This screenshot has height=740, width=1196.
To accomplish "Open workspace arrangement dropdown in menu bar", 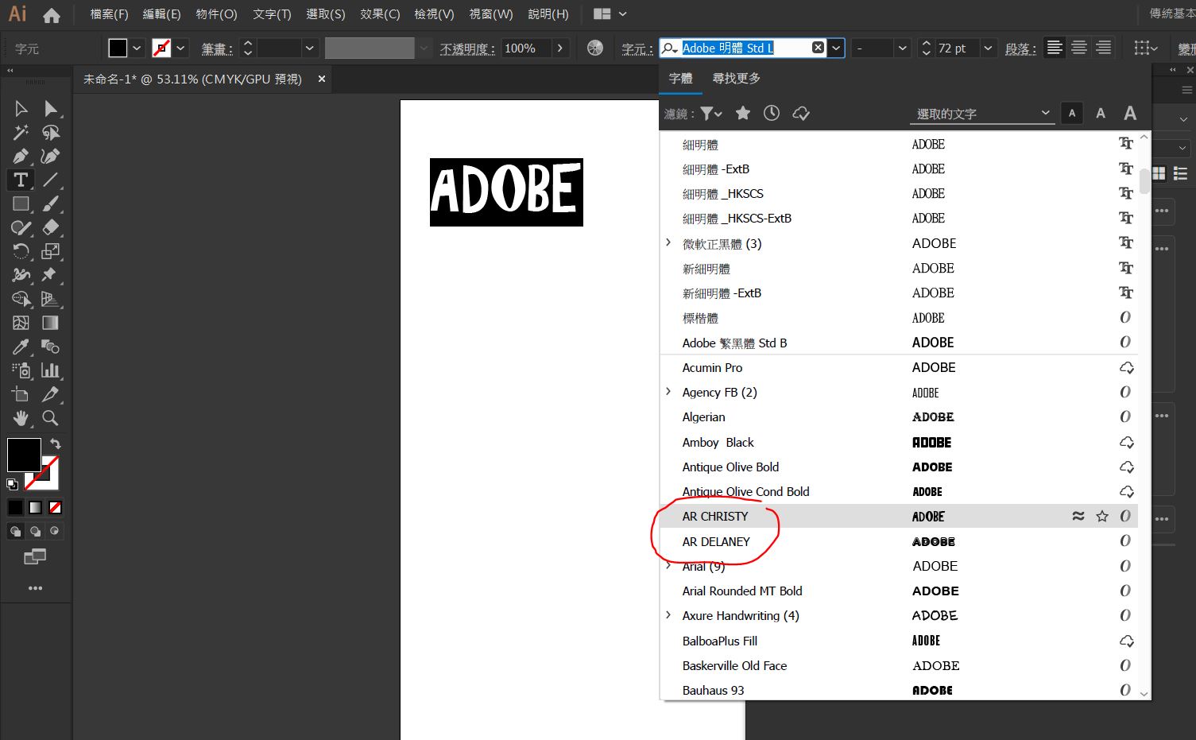I will [x=610, y=14].
